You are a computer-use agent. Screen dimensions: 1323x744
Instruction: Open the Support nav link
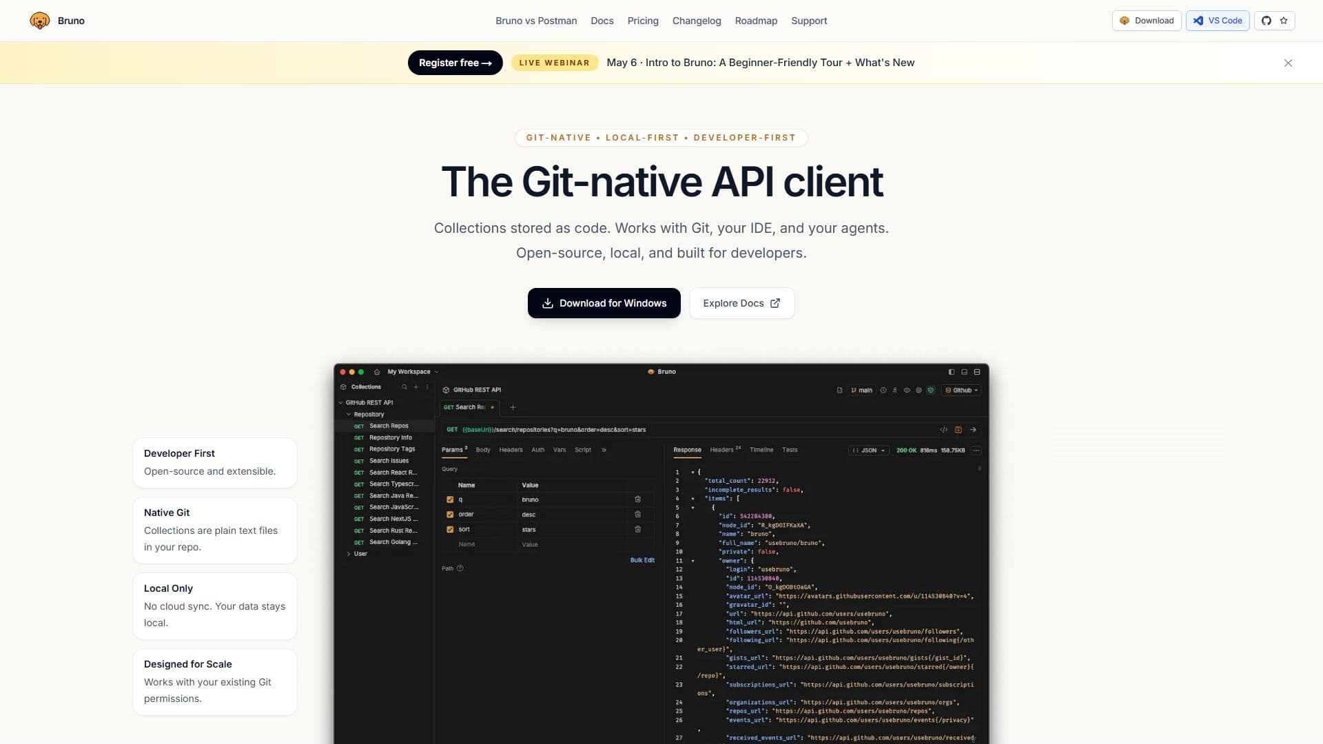pyautogui.click(x=809, y=21)
